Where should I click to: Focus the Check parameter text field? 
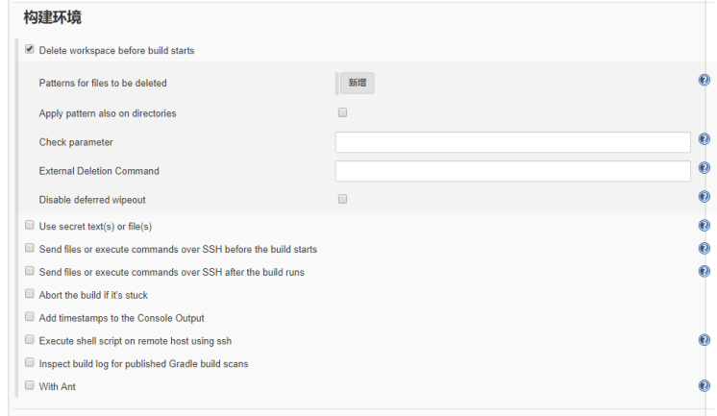click(x=512, y=142)
